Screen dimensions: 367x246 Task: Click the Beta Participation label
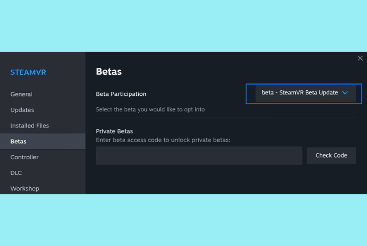[x=121, y=94]
